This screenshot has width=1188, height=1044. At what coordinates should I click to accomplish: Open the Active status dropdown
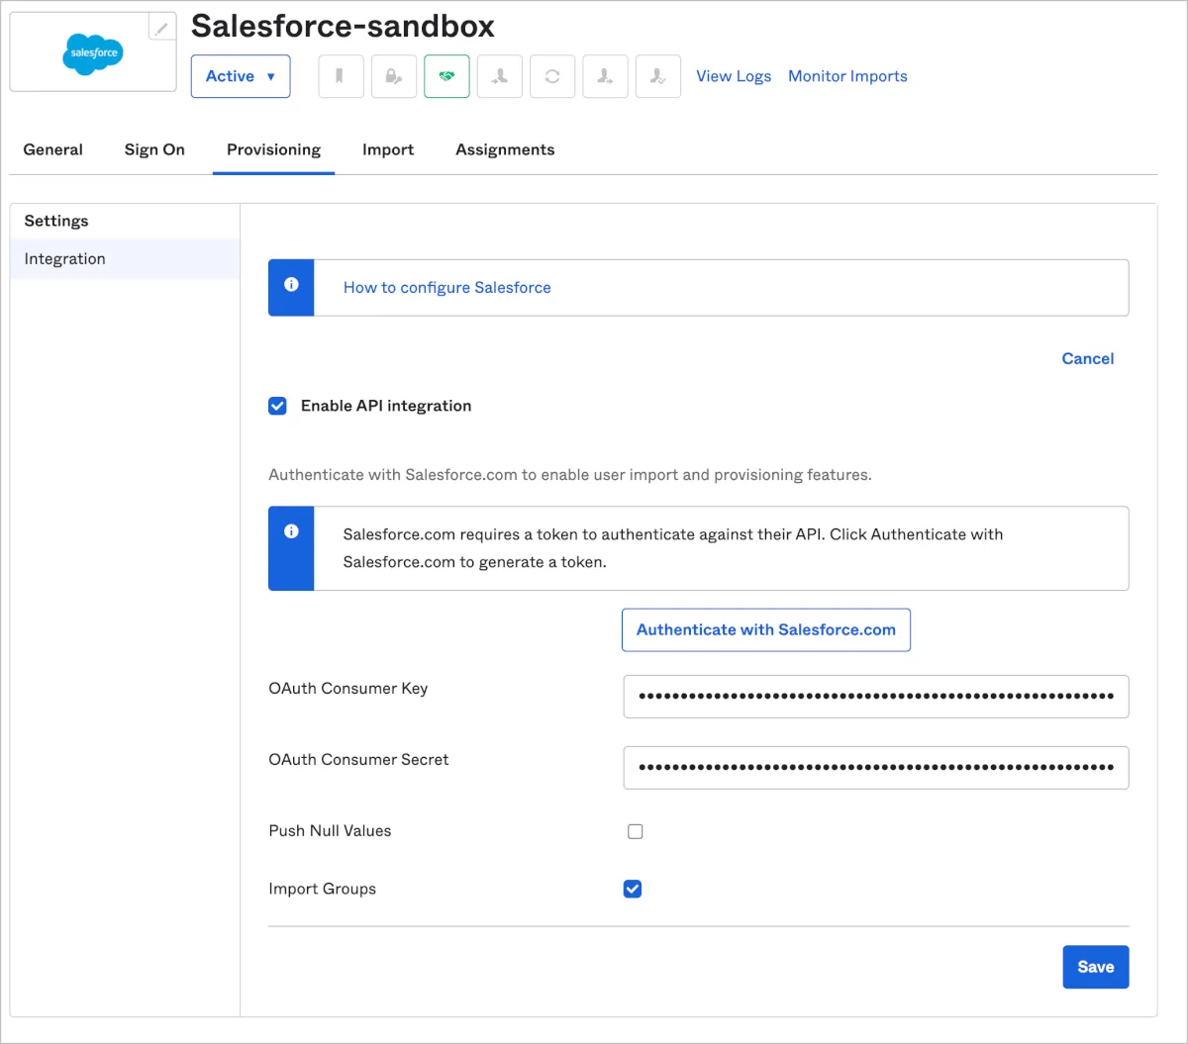(241, 76)
